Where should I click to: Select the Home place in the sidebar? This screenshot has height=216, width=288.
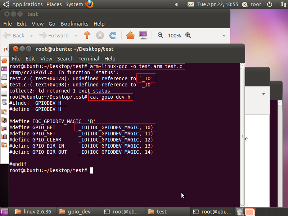point(4,60)
